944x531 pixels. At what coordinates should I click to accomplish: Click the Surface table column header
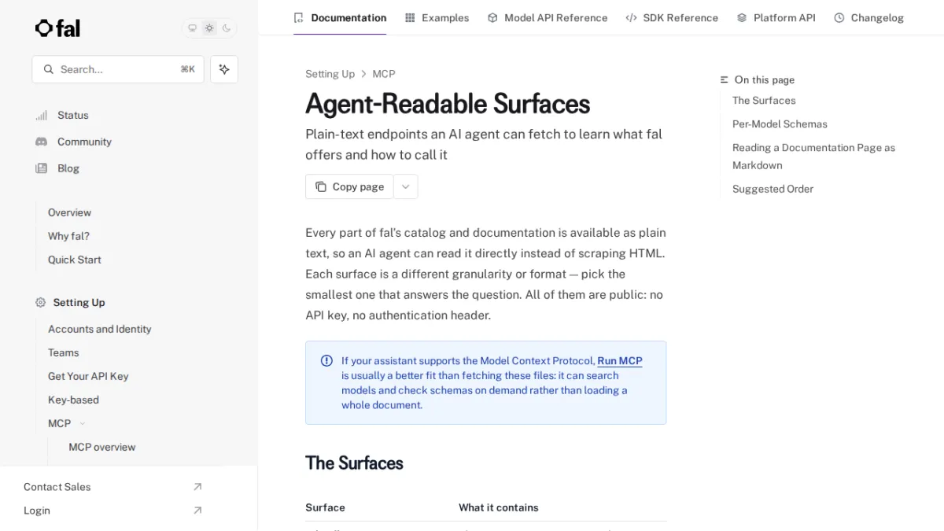(x=325, y=507)
